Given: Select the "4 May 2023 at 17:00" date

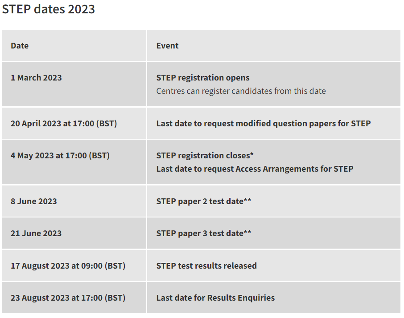Looking at the screenshot, I should (60, 156).
